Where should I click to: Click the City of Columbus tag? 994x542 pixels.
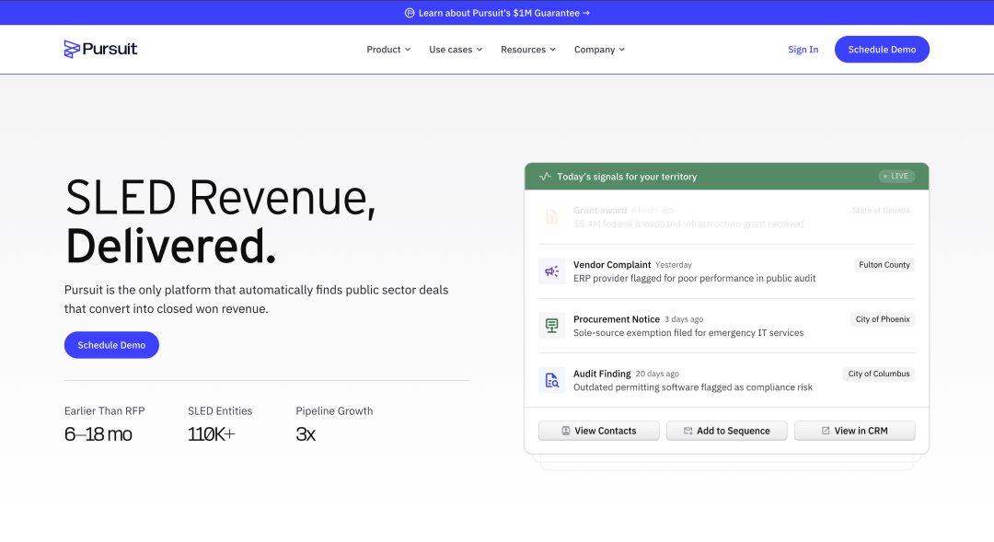coord(879,374)
